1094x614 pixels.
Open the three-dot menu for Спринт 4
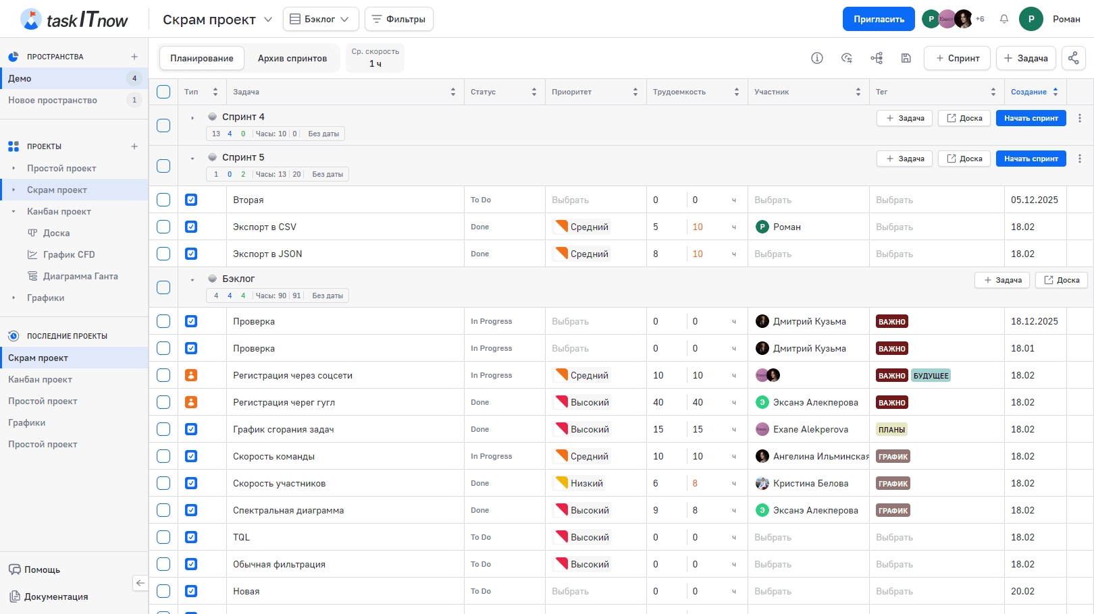click(1080, 118)
